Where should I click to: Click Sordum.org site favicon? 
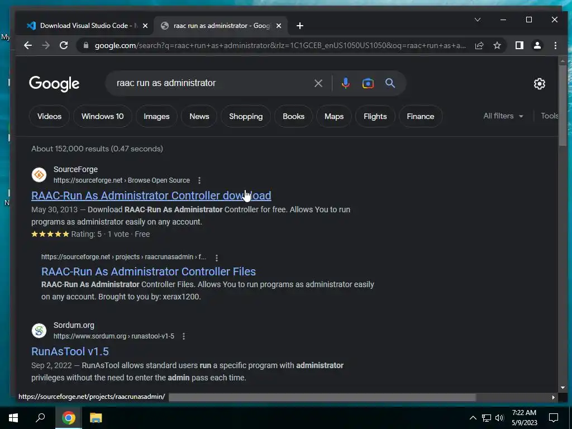pos(39,331)
